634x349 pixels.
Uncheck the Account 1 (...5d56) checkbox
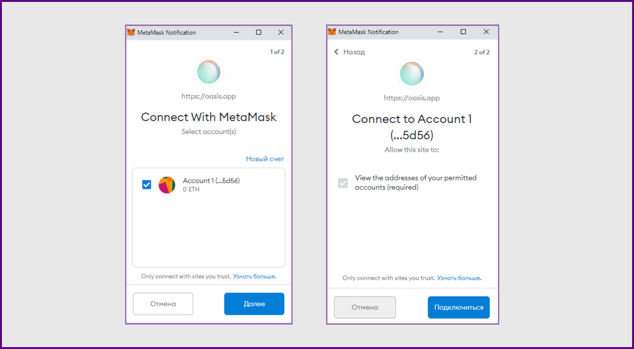(146, 184)
